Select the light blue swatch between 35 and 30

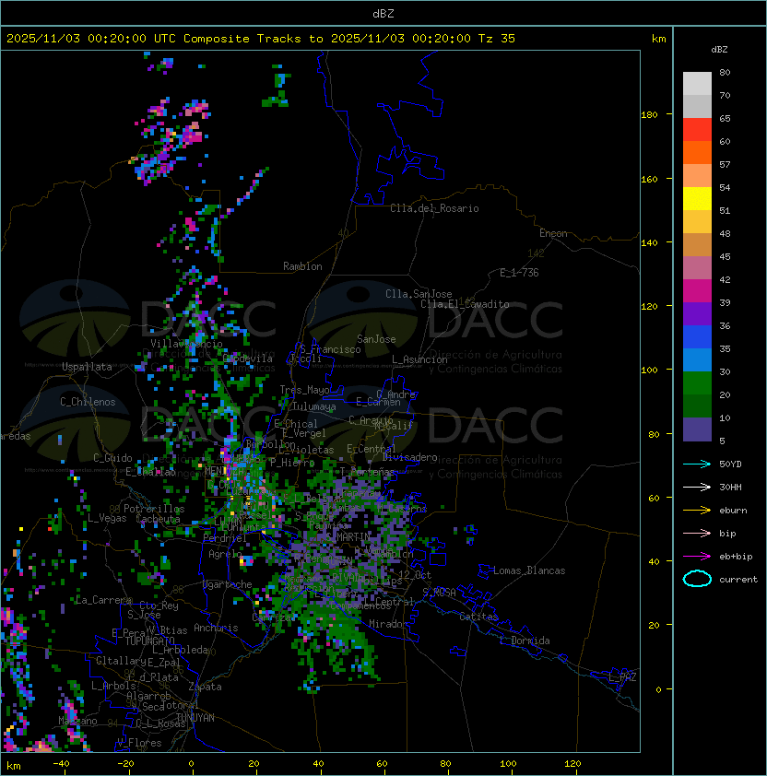pos(697,359)
